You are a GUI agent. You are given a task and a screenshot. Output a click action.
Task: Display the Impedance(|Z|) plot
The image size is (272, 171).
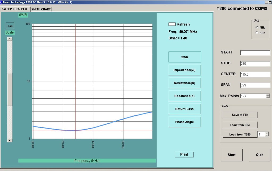(x=185, y=70)
